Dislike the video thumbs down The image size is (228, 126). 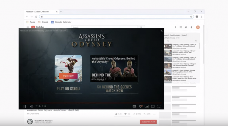coord(127,114)
